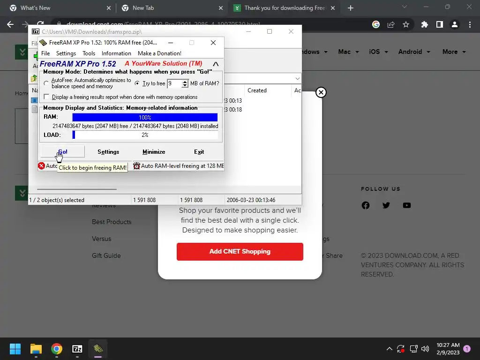480x360 pixels.
Task: Open Windows Start menu
Action: (x=15, y=349)
